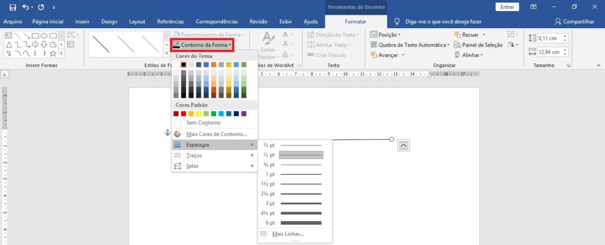Open the Referências ribbon tab
This screenshot has width=605, height=245.
pos(170,21)
